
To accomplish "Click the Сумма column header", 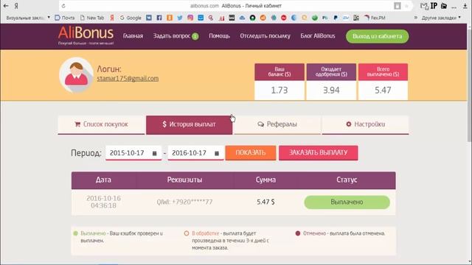I will [265, 180].
